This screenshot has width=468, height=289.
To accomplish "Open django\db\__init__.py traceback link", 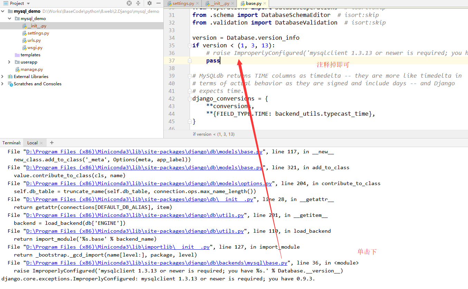I will [x=140, y=199].
